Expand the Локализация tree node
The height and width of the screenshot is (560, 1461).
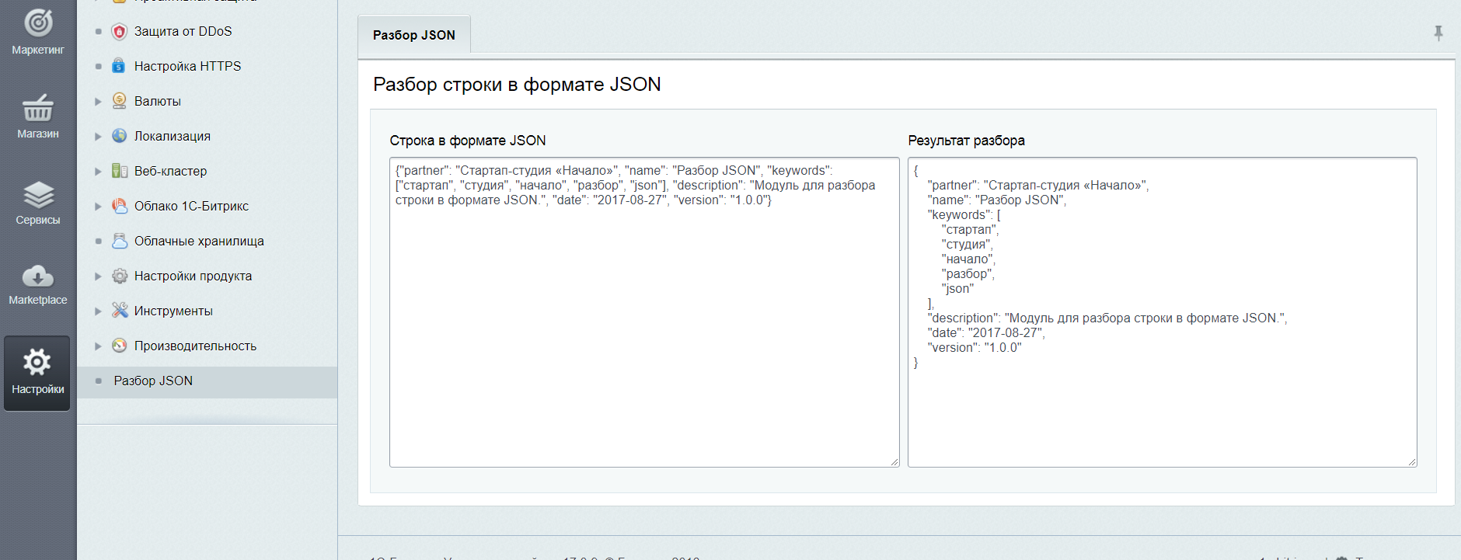(98, 137)
